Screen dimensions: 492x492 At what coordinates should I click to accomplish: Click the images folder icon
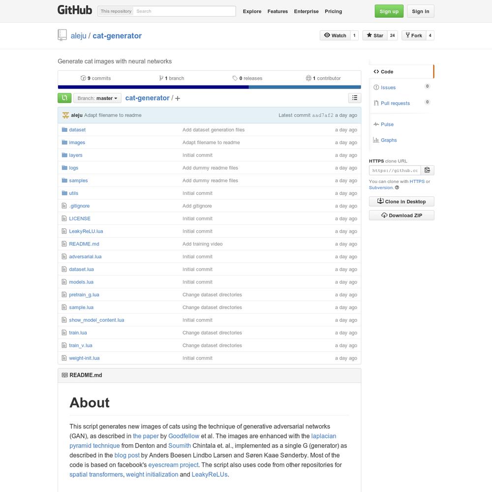pyautogui.click(x=64, y=142)
